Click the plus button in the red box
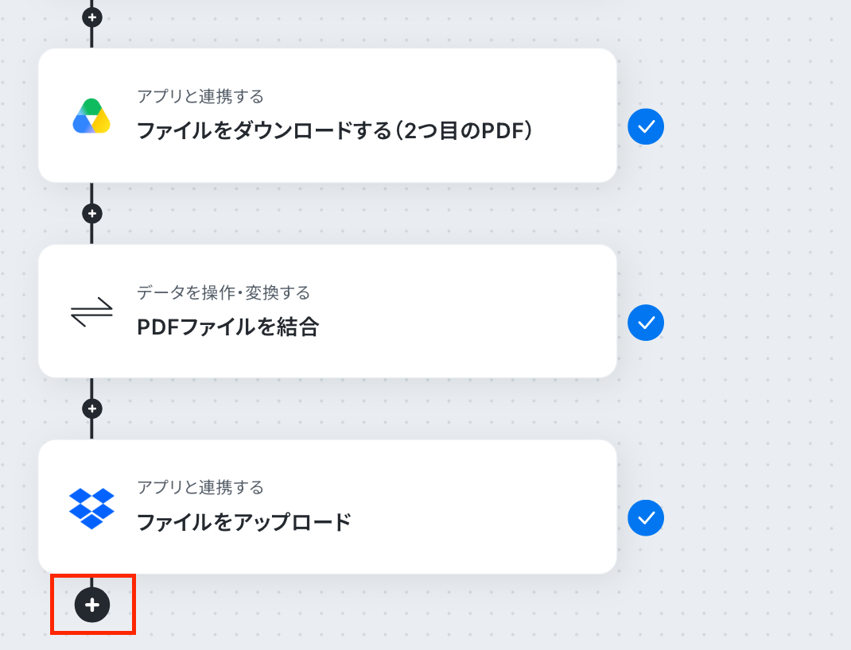This screenshot has height=650, width=851. pyautogui.click(x=92, y=605)
